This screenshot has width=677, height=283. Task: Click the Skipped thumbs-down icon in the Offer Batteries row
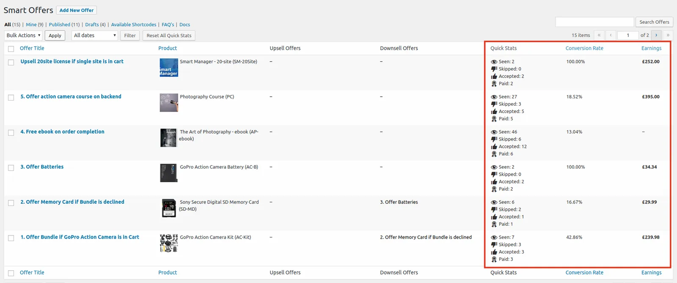pyautogui.click(x=494, y=174)
